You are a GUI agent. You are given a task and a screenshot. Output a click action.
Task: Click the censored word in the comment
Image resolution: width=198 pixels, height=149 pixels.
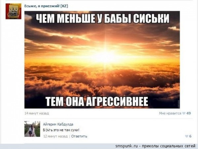(48, 130)
